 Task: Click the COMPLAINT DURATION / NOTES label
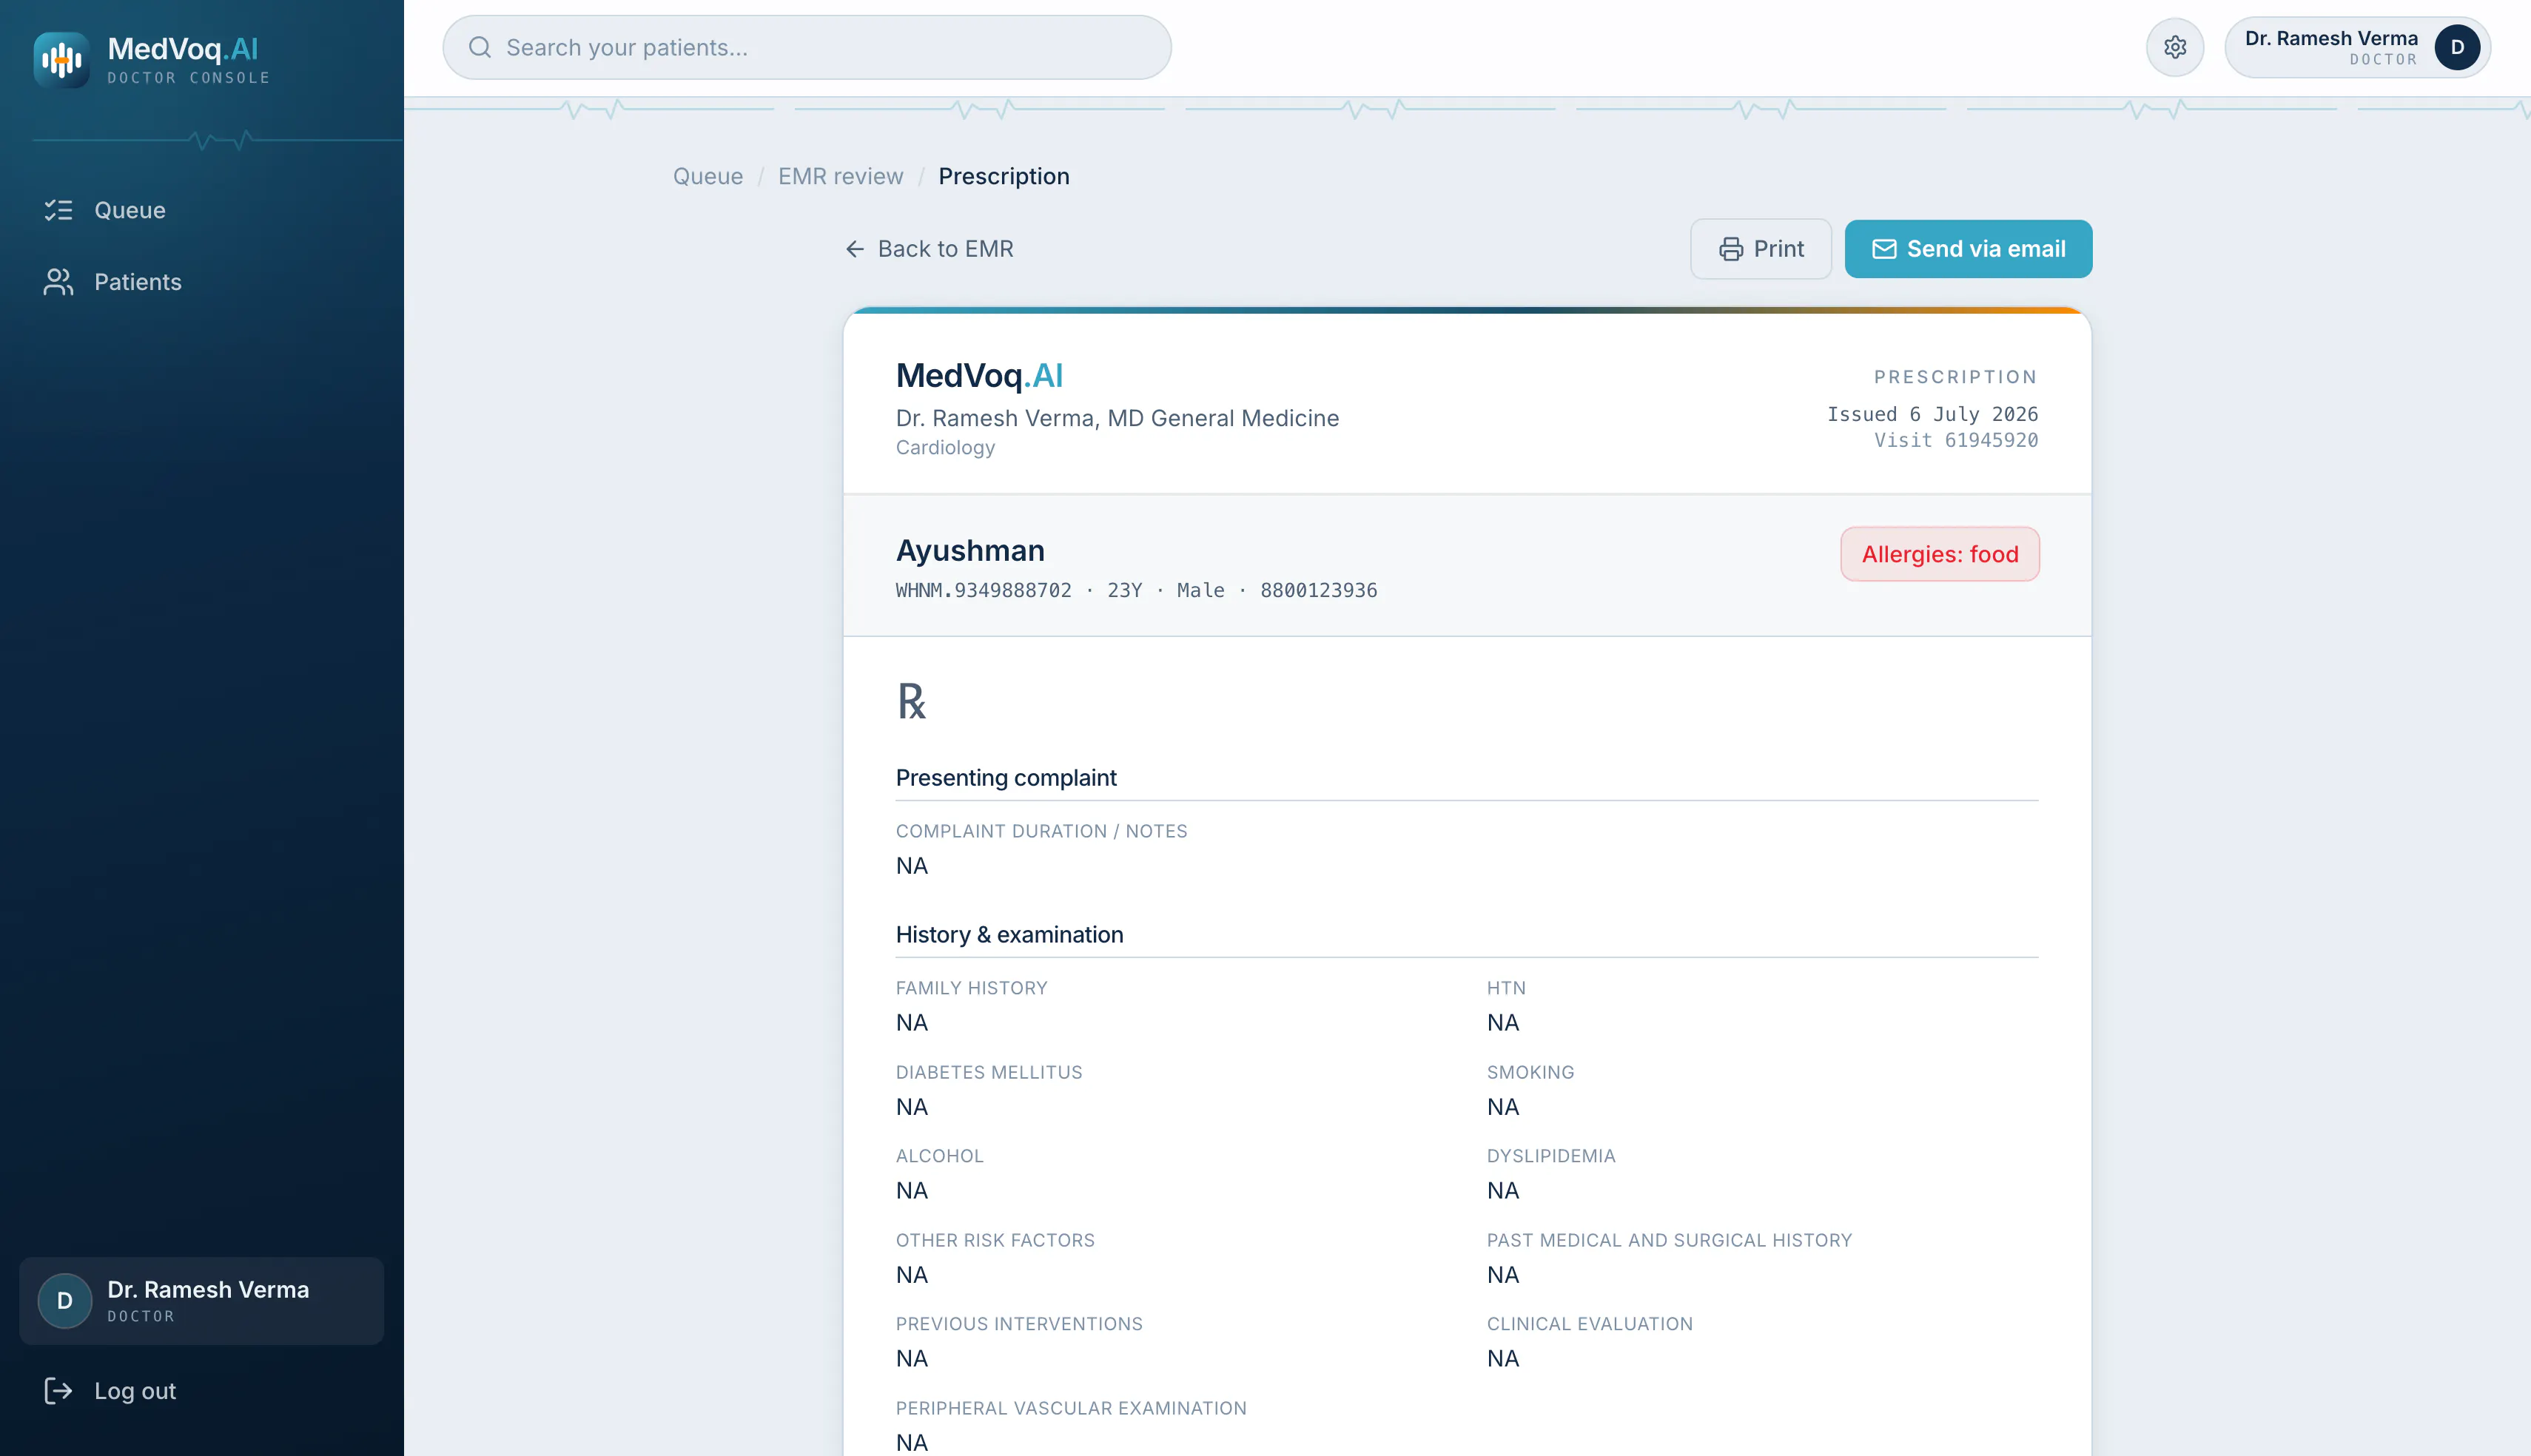tap(1042, 831)
